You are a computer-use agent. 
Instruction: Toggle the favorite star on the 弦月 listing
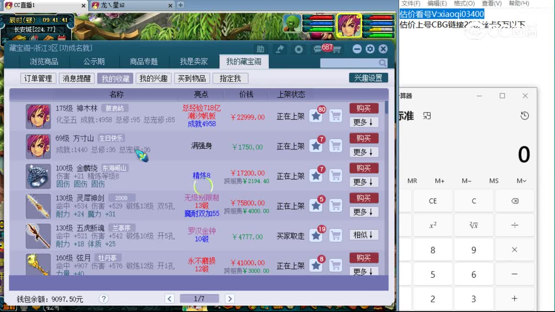[316, 265]
